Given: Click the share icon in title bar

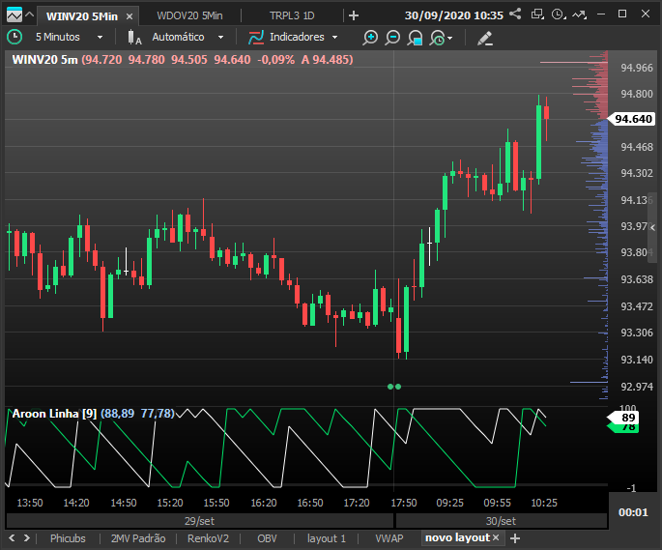Looking at the screenshot, I should (515, 14).
